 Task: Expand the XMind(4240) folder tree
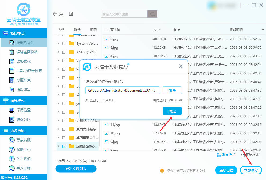[x=59, y=52]
